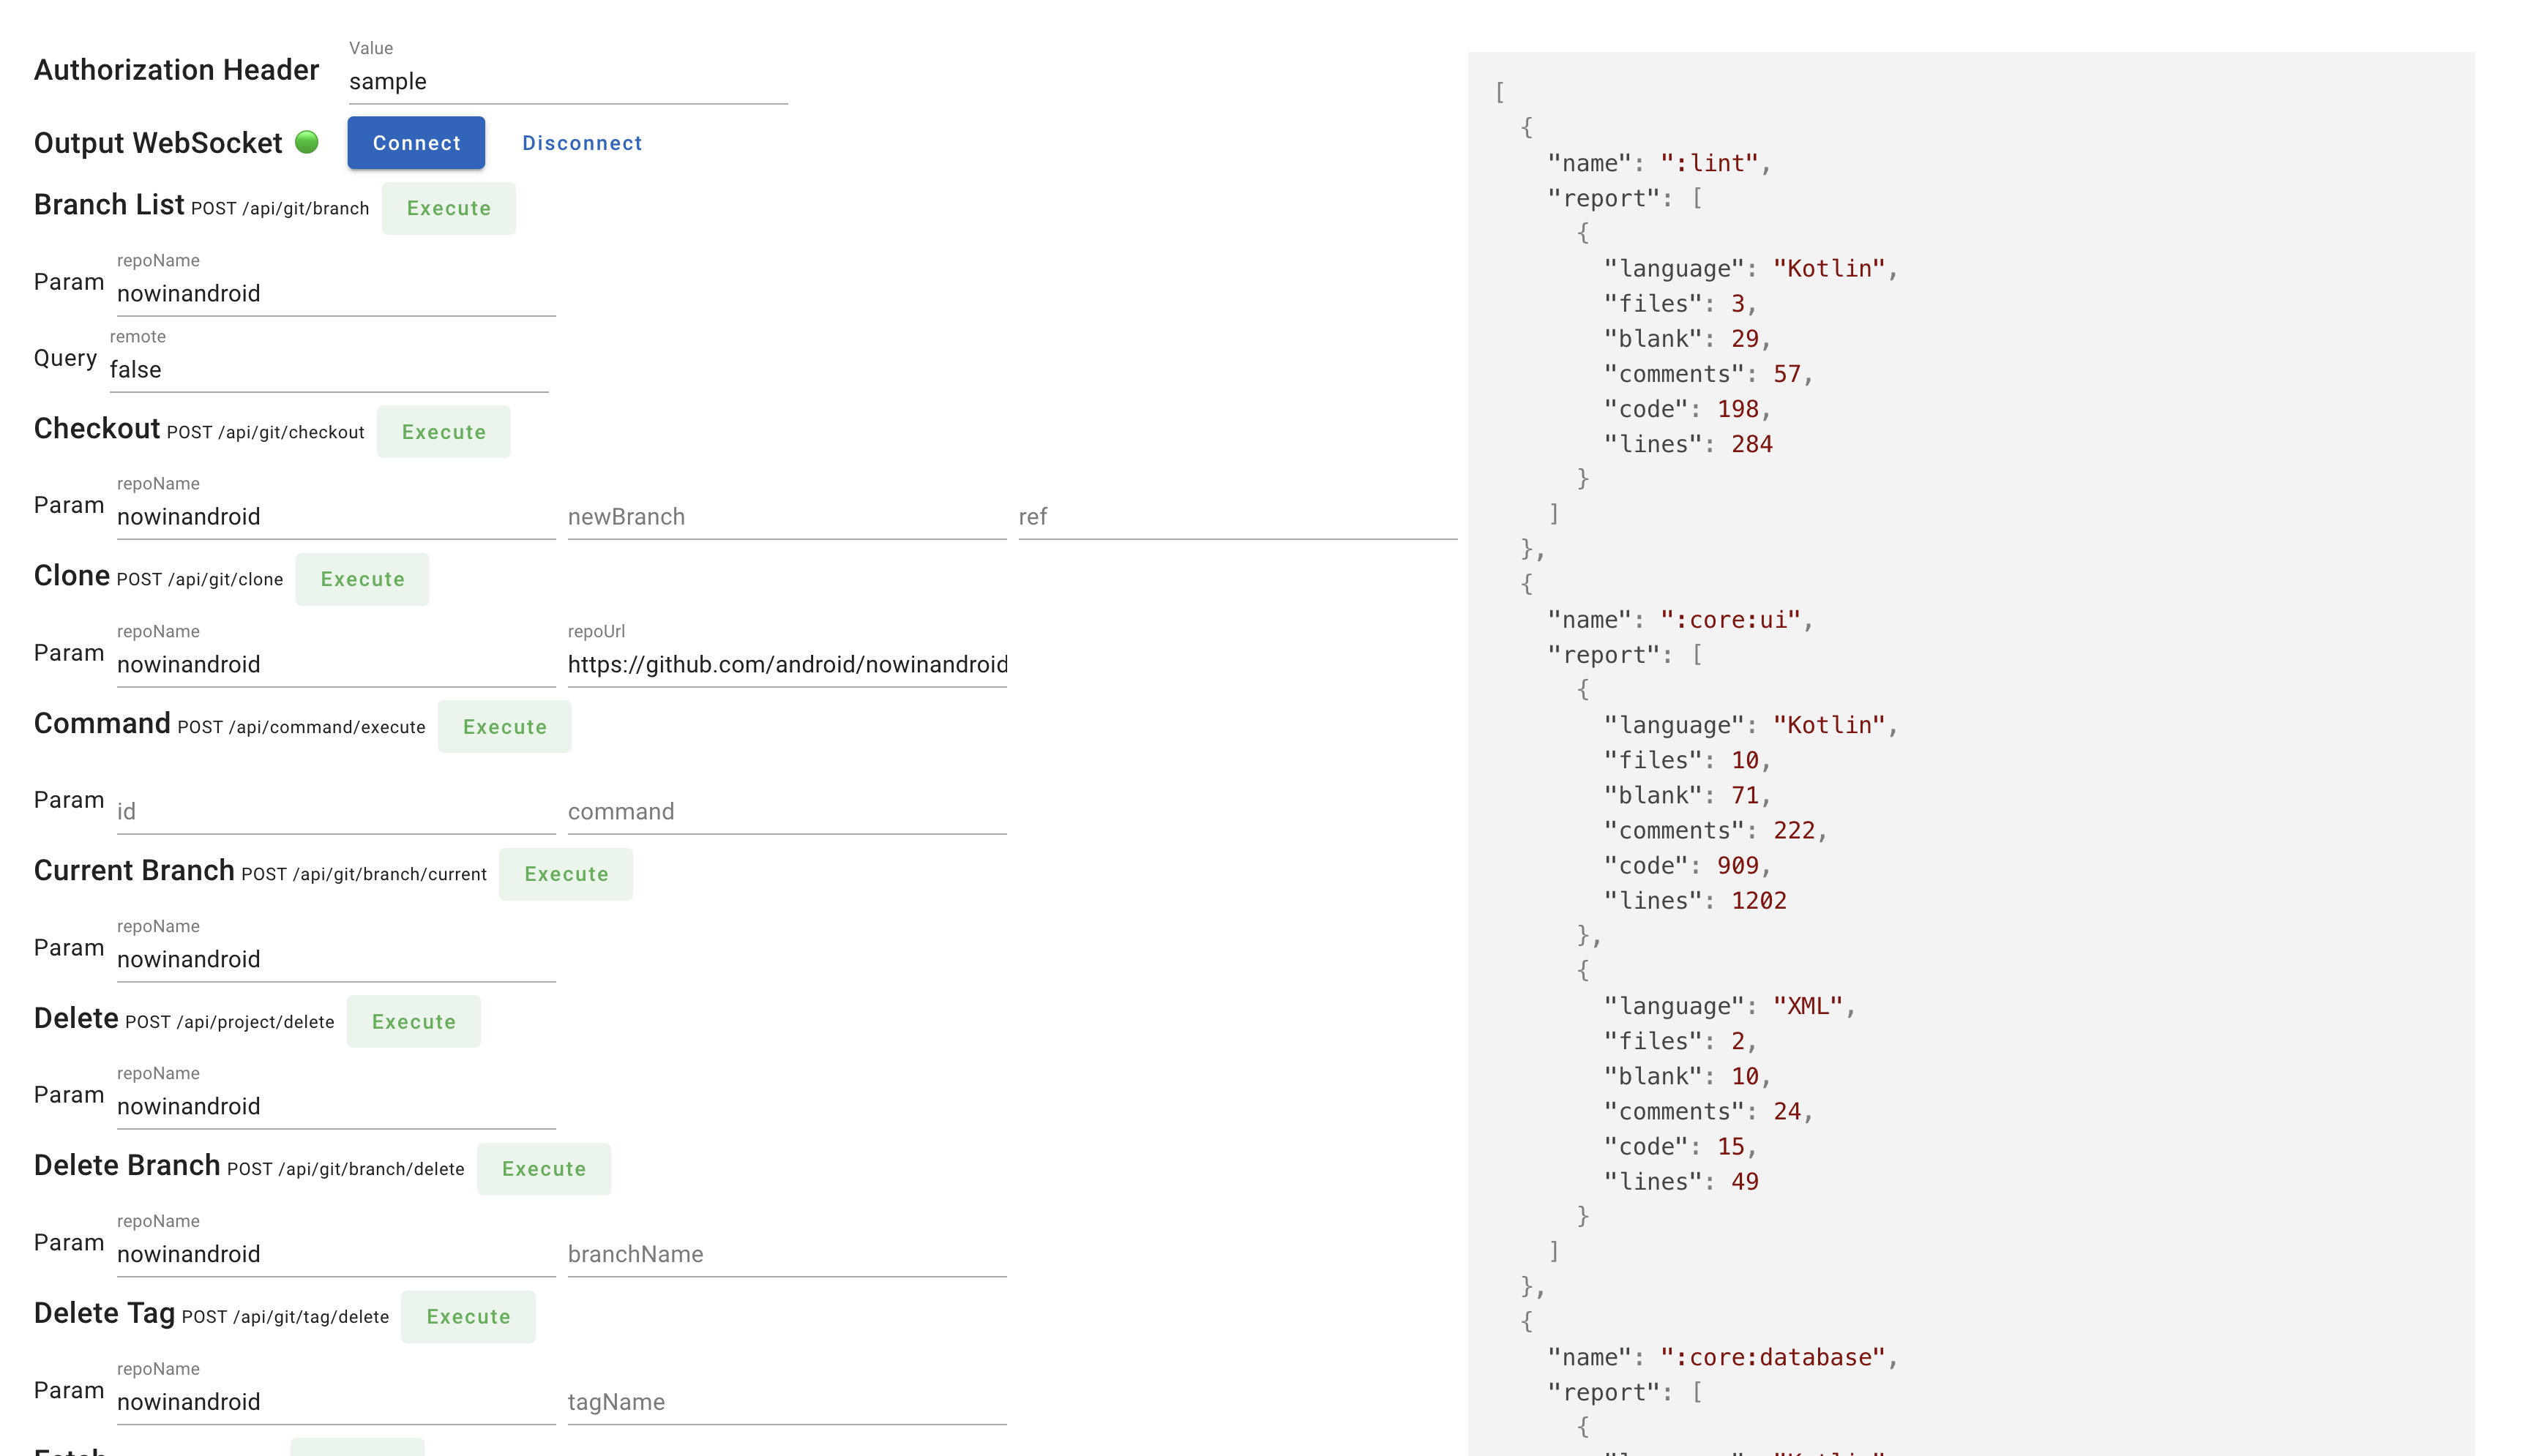The height and width of the screenshot is (1456, 2528).
Task: Execute the Delete Branch request
Action: (543, 1169)
